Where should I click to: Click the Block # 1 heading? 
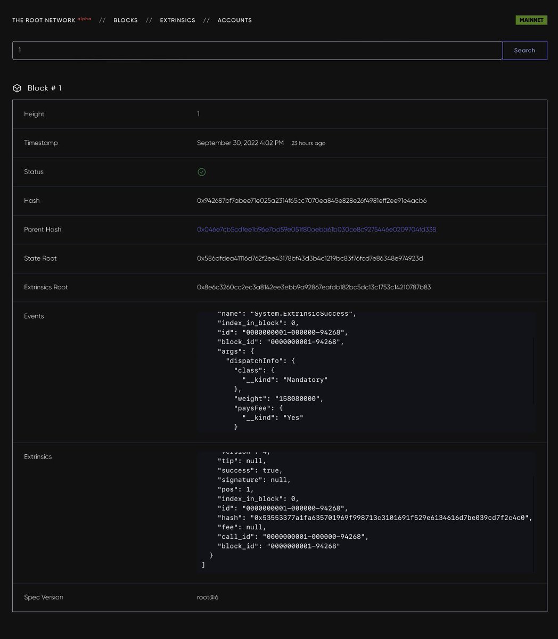pos(44,88)
